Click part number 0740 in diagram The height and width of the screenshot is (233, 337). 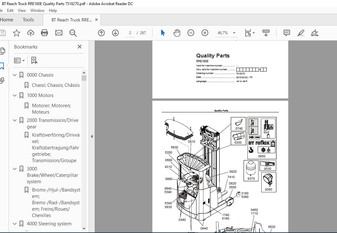tap(239, 129)
